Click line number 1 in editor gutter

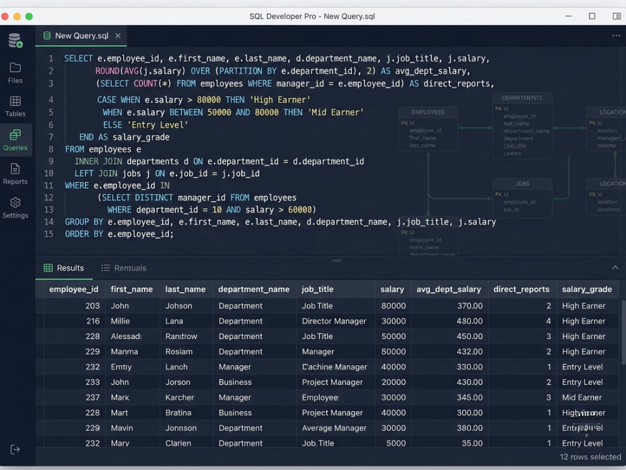(x=51, y=58)
